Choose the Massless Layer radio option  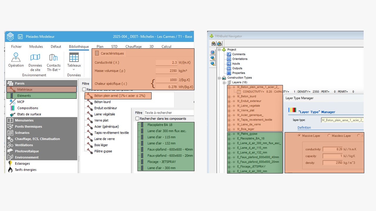329,136
